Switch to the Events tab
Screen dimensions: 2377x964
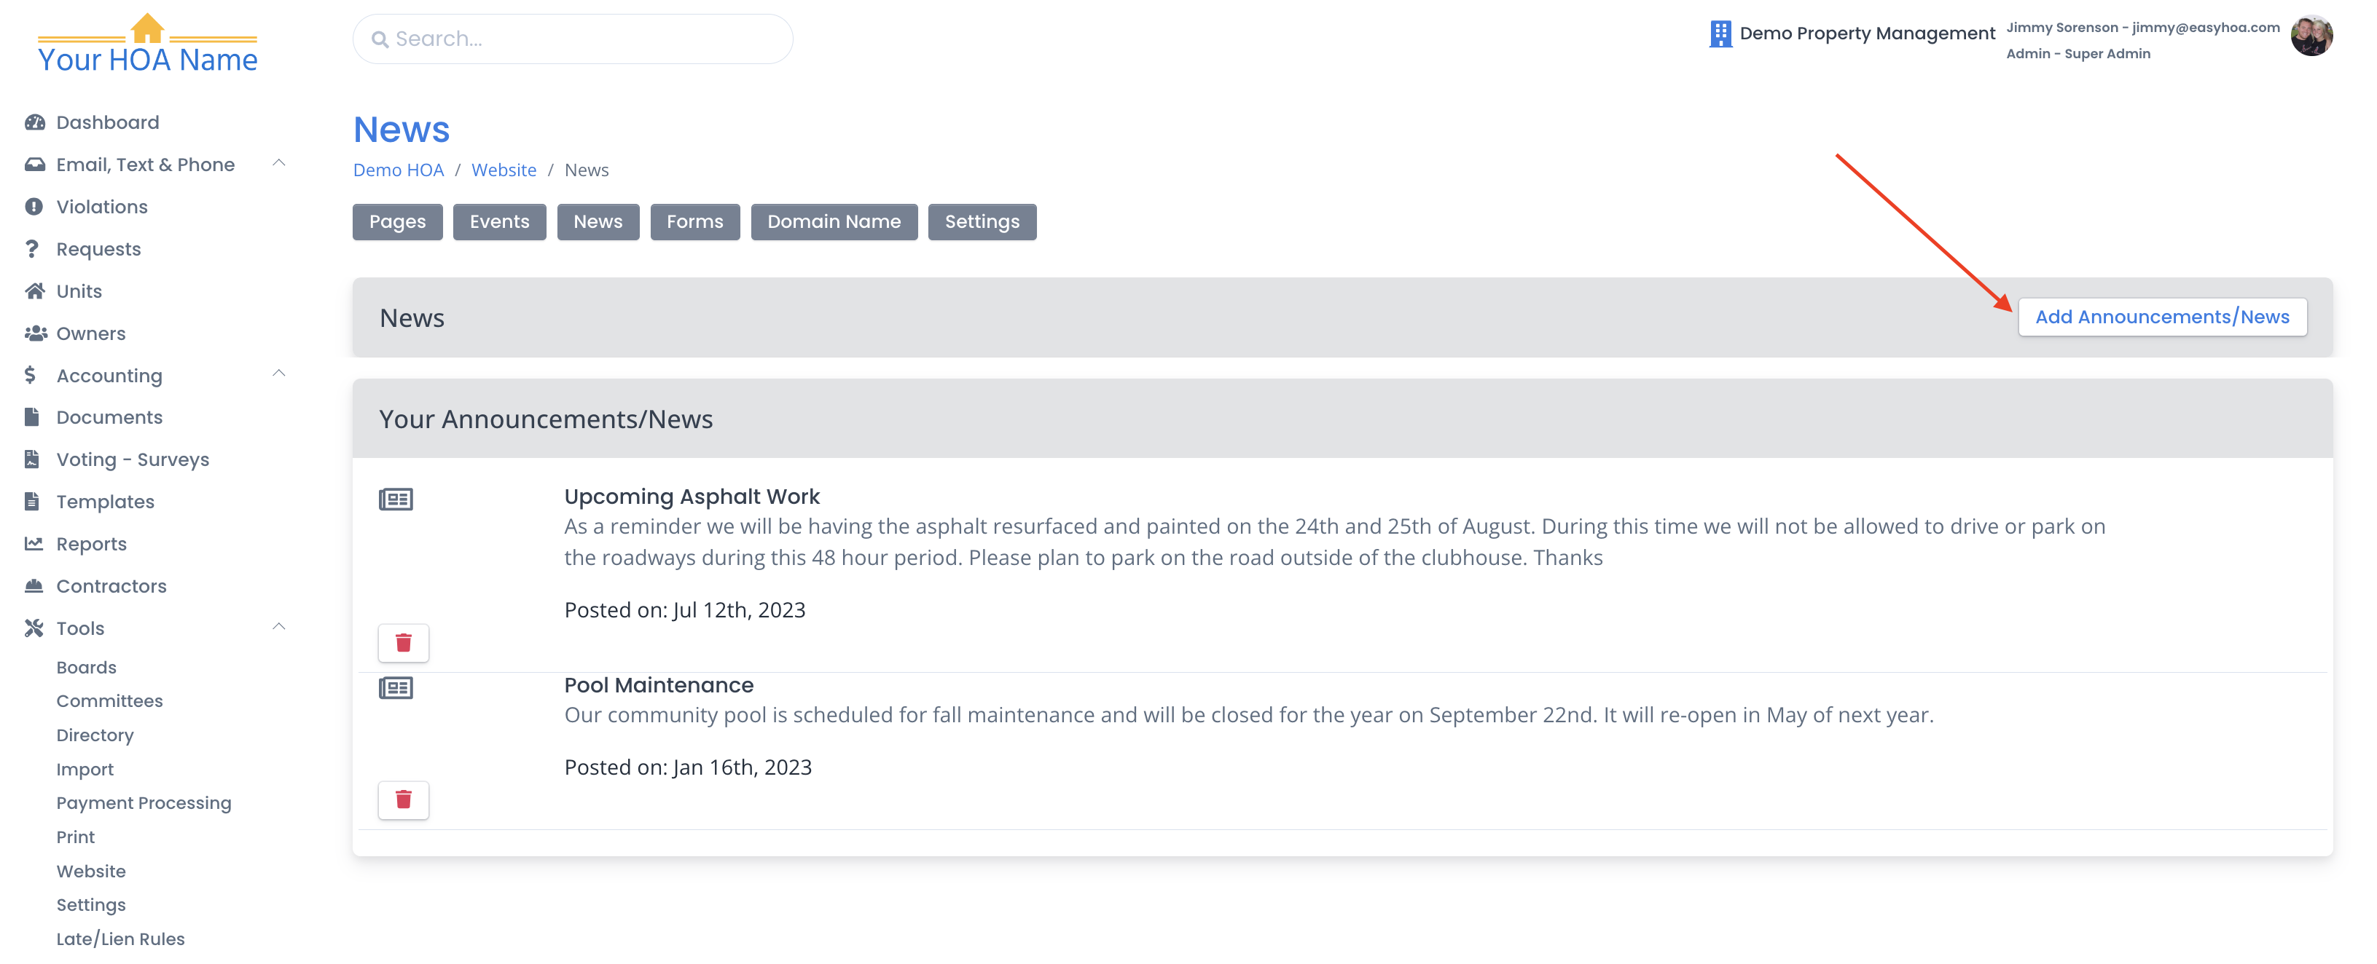coord(499,221)
